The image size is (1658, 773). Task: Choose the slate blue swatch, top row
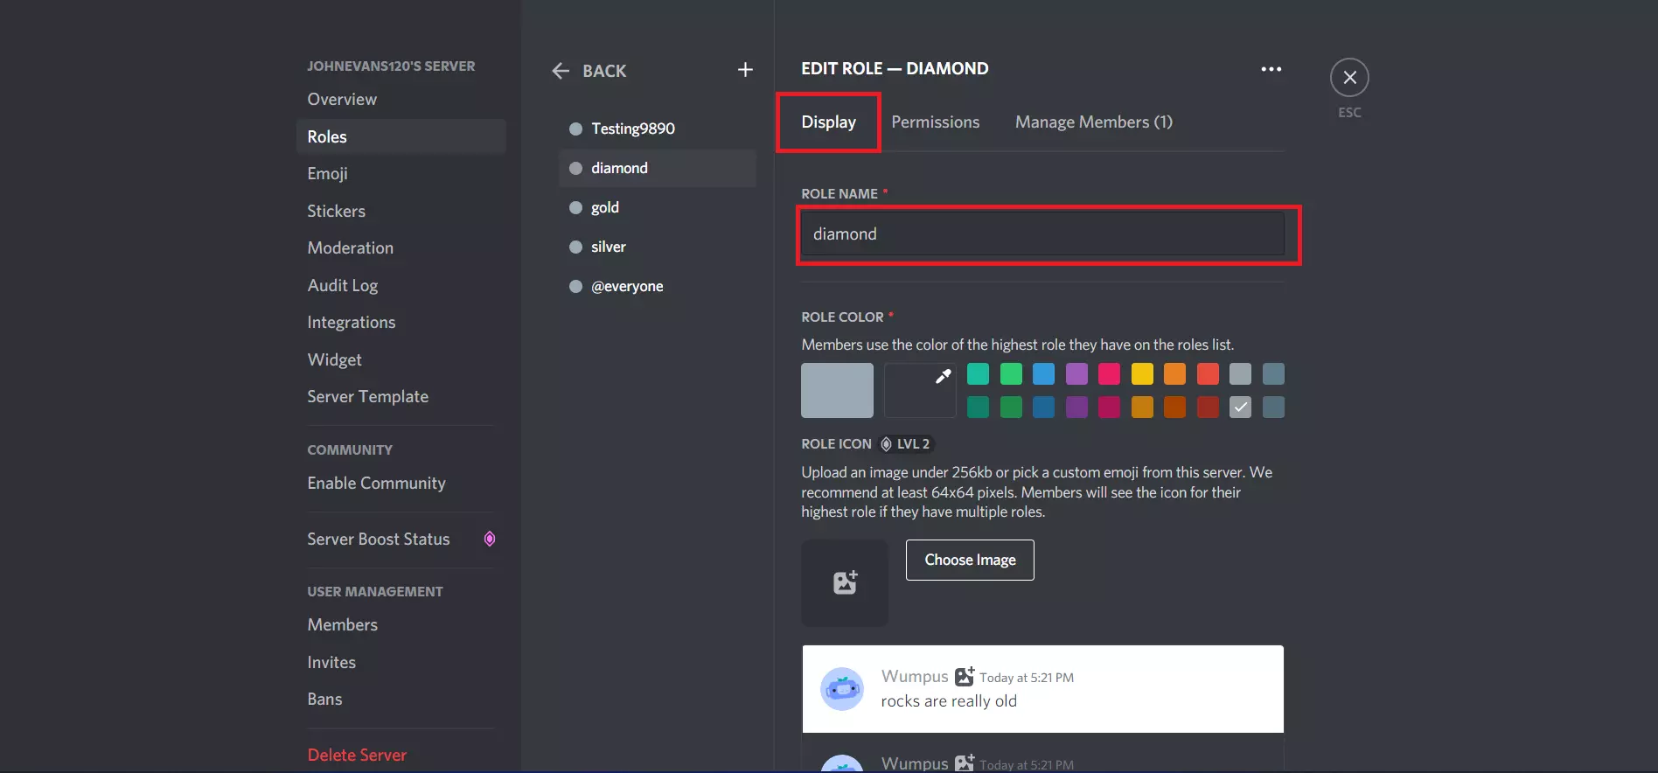1273,374
